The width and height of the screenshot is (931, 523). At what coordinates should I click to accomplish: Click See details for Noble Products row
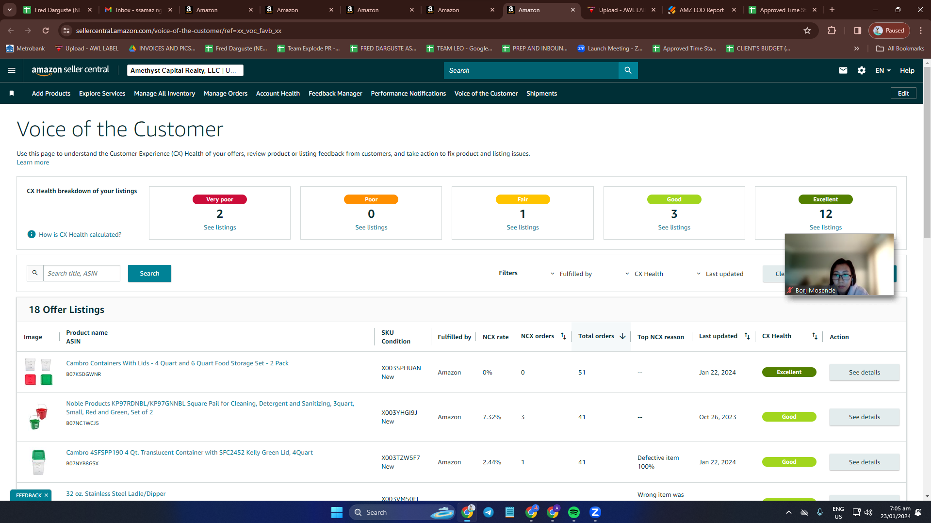point(864,417)
